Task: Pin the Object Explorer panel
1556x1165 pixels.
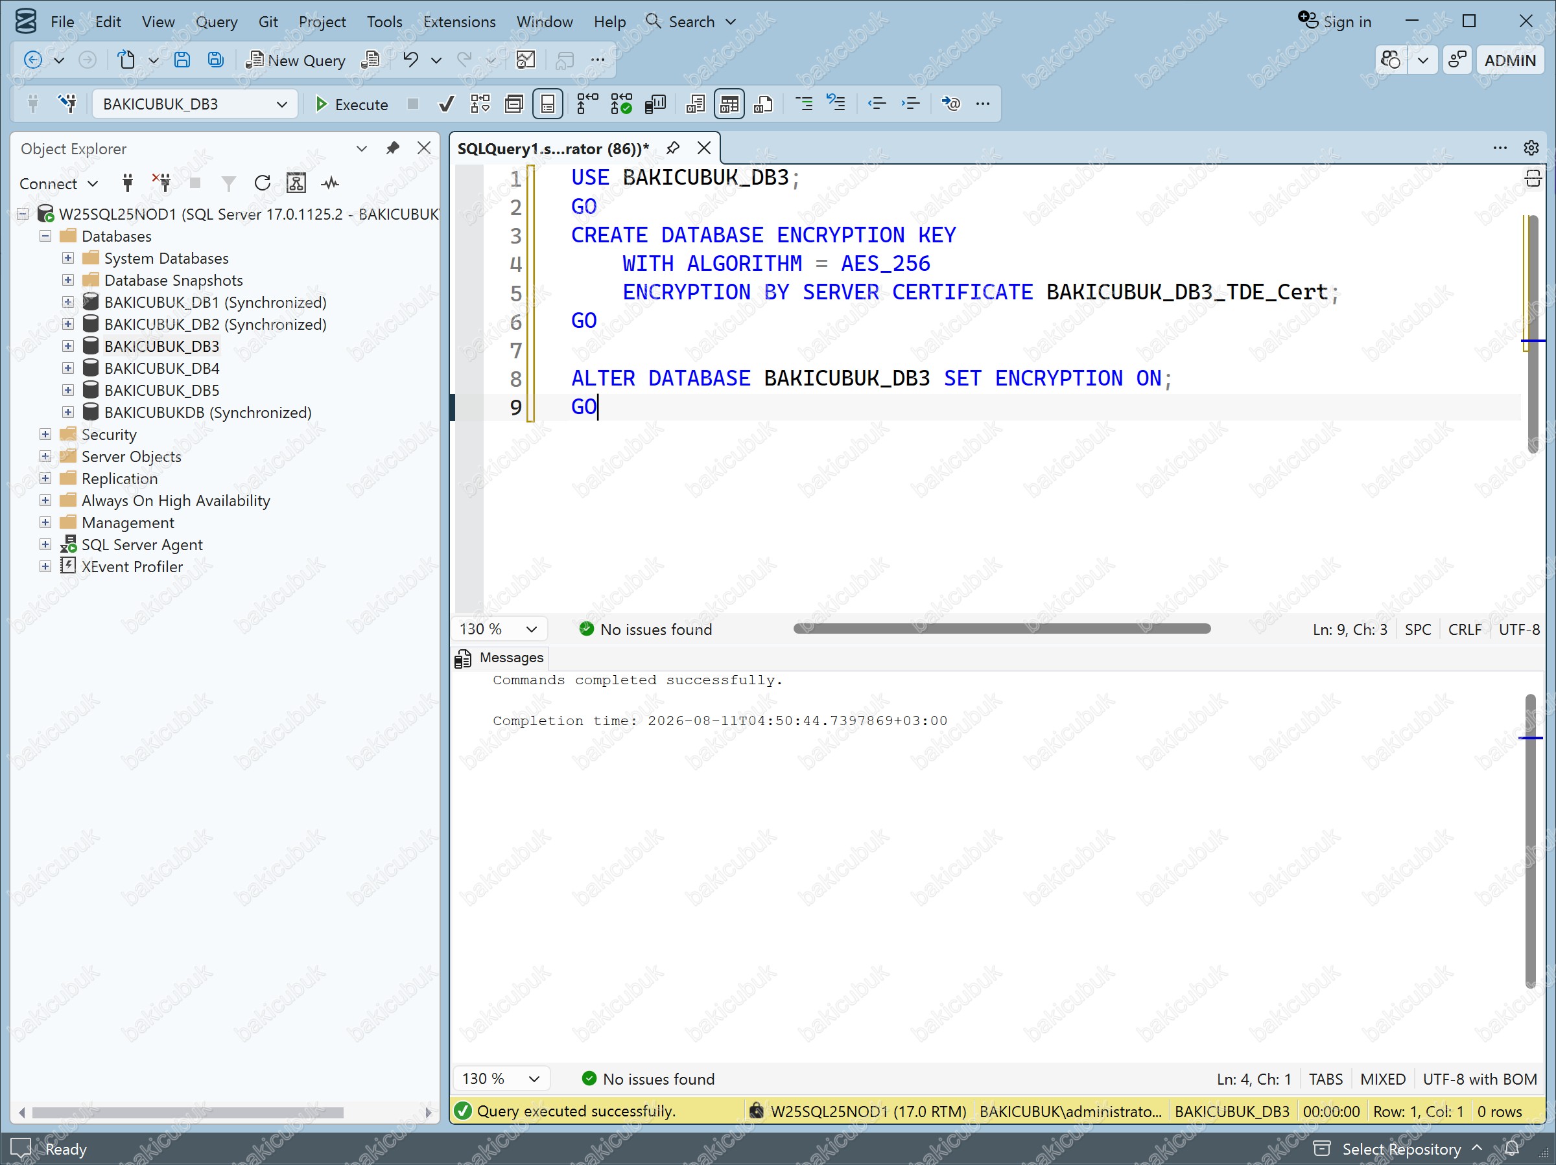Action: [x=392, y=148]
